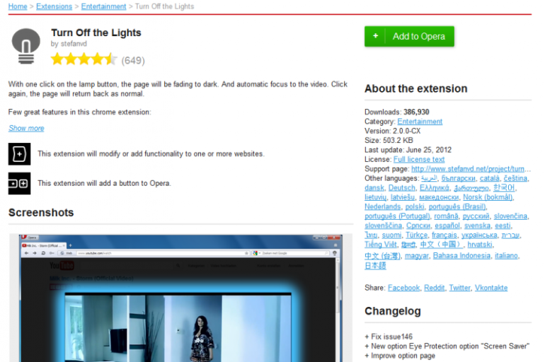
Task: Select español language link
Action: click(x=447, y=226)
